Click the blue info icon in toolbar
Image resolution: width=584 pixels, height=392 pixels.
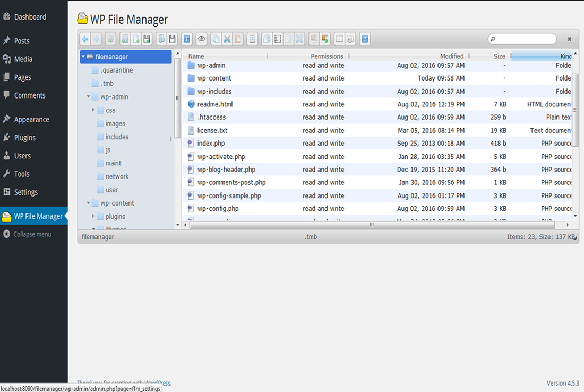(187, 39)
